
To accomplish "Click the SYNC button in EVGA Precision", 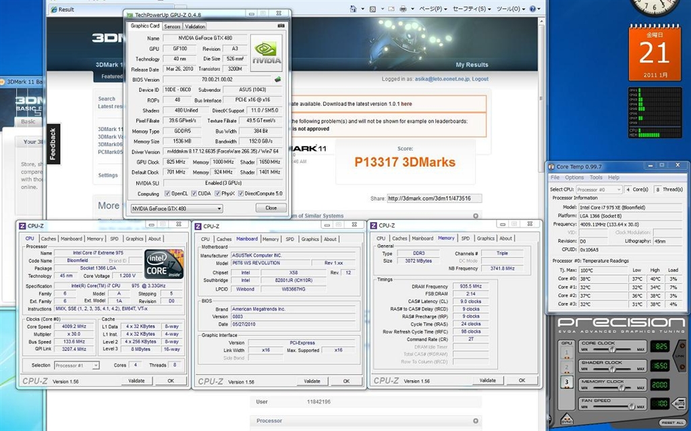I will click(x=567, y=419).
